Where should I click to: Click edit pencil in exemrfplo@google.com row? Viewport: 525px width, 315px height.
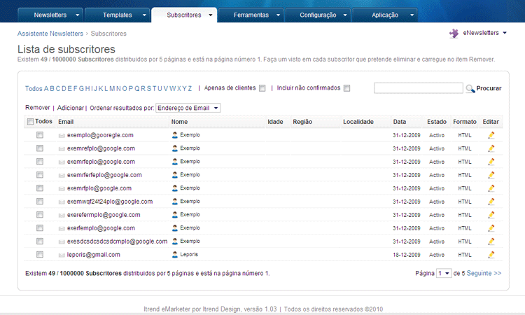(491, 188)
